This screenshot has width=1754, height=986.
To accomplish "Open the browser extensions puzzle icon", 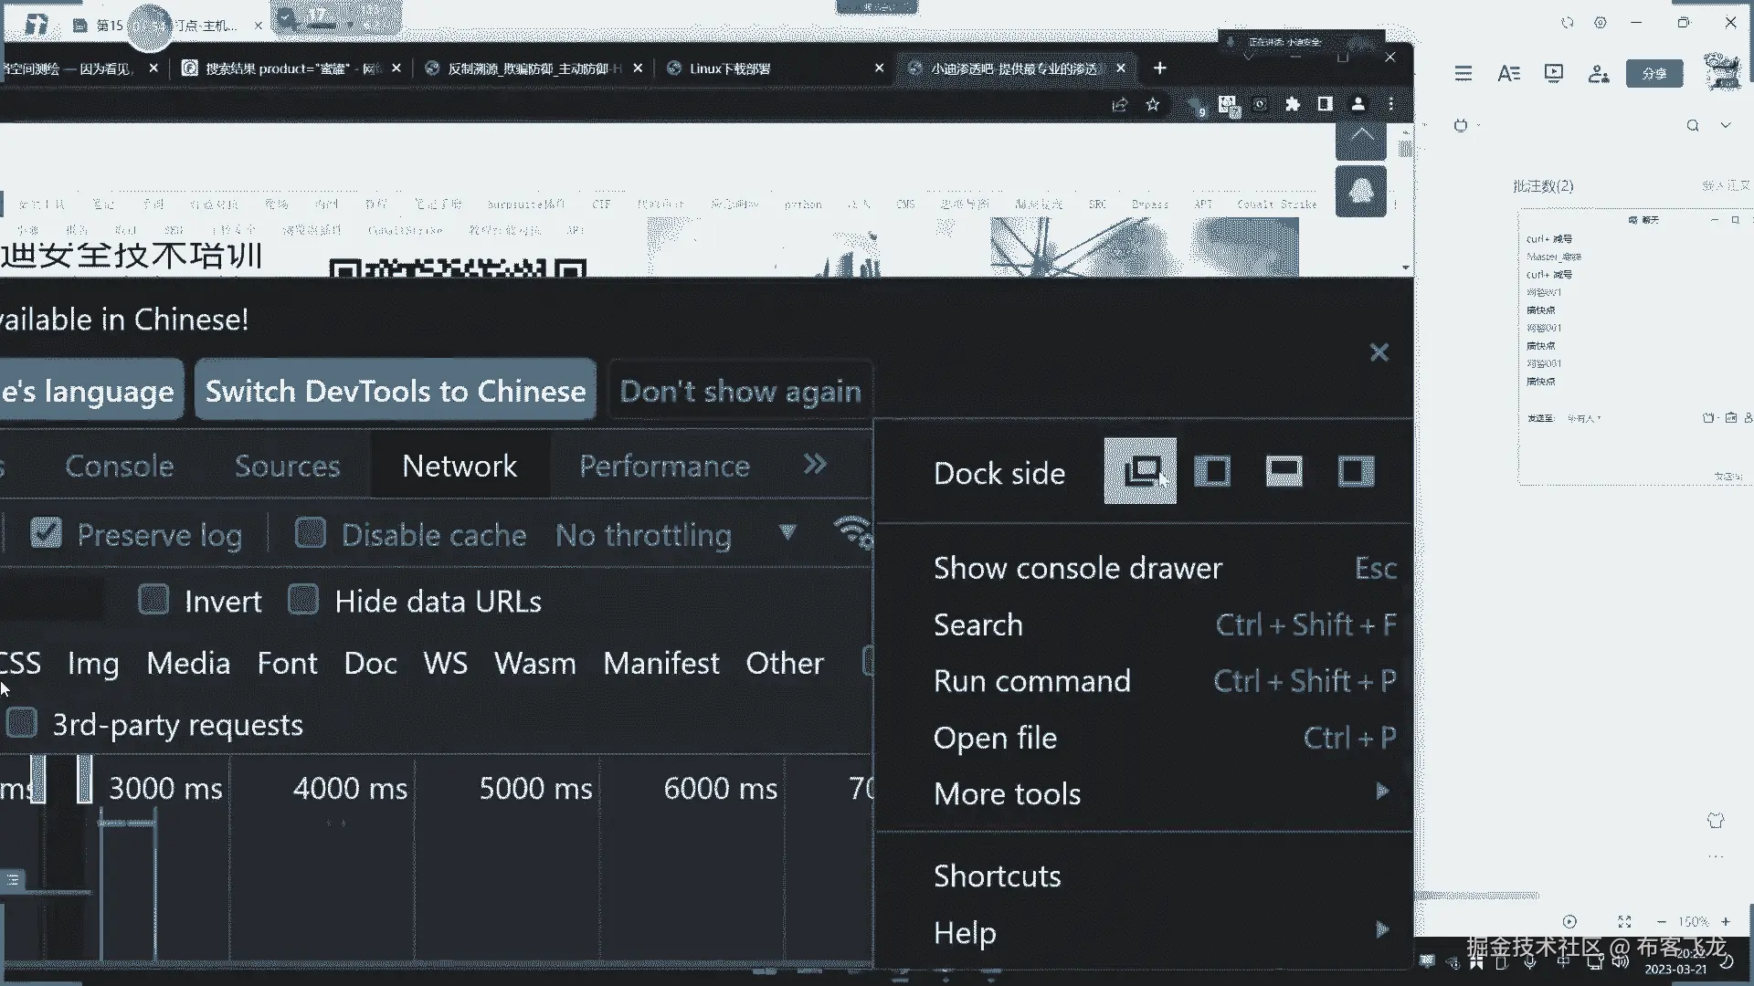I will (x=1293, y=105).
